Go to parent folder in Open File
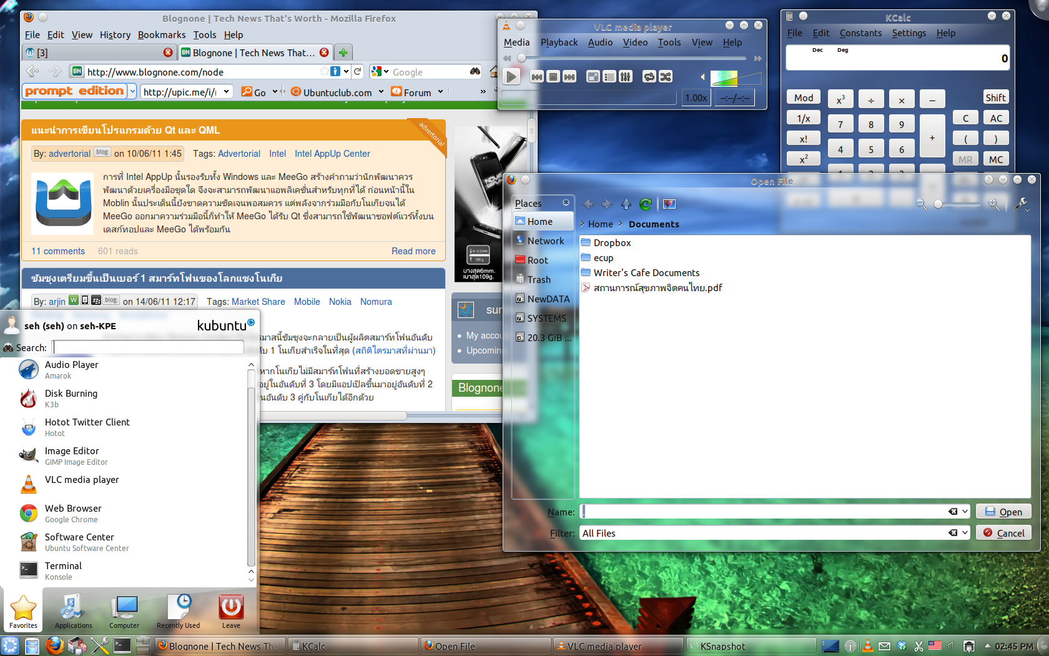This screenshot has width=1049, height=656. point(626,204)
